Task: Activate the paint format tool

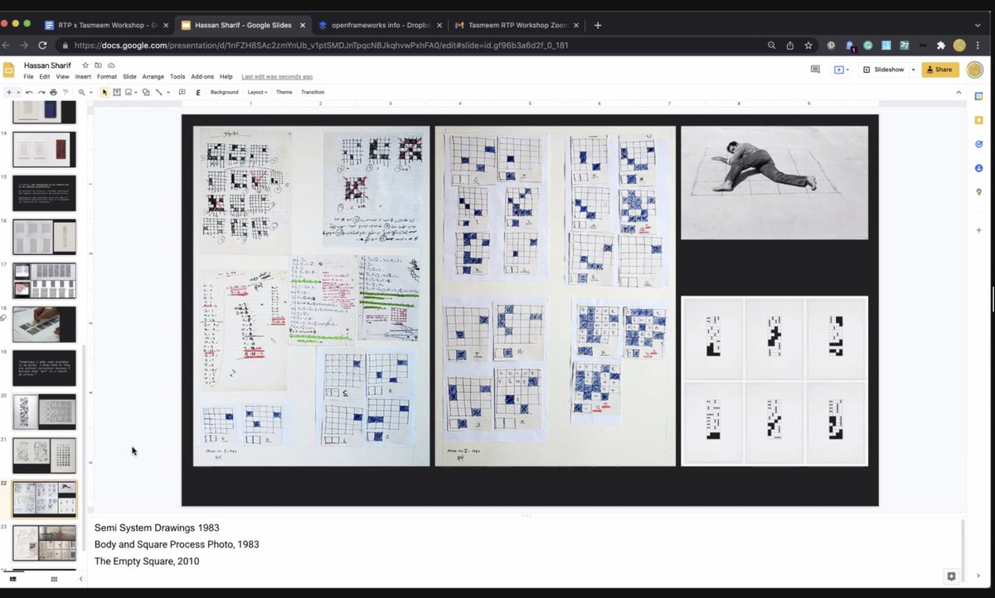Action: [66, 92]
